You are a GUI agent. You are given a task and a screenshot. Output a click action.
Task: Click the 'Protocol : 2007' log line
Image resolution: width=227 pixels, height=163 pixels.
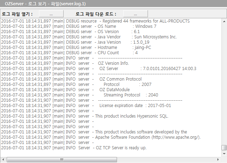(x=76, y=84)
